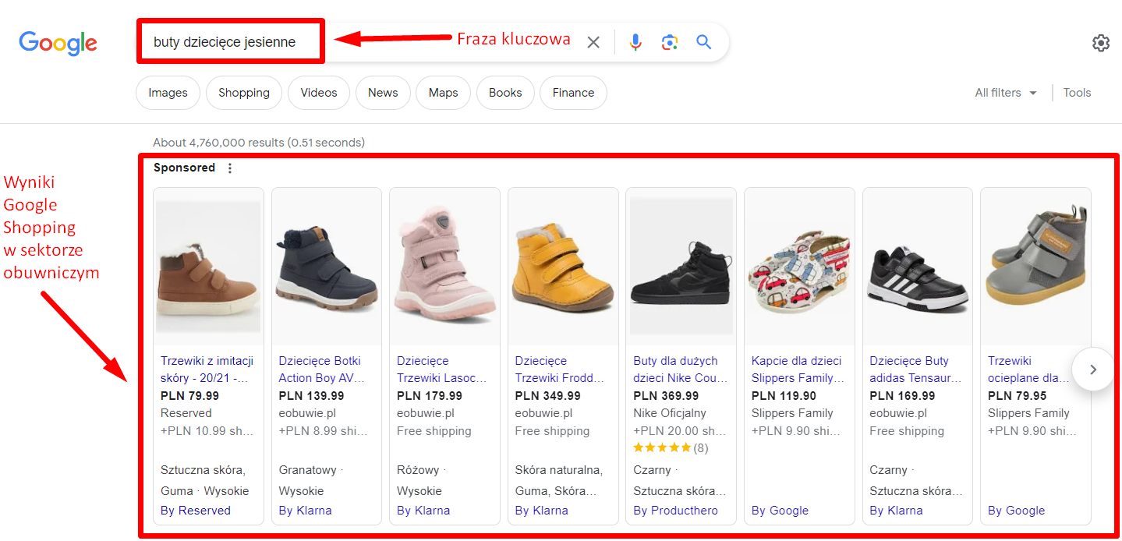Switch to the Images tab
The width and height of the screenshot is (1122, 541).
point(168,93)
